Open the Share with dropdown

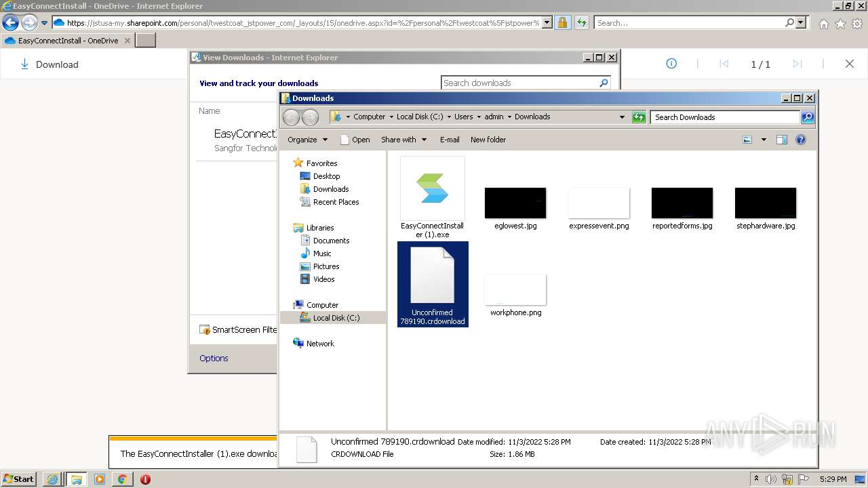pyautogui.click(x=404, y=140)
